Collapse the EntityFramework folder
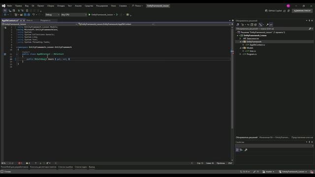The image size is (315, 177). tap(241, 42)
